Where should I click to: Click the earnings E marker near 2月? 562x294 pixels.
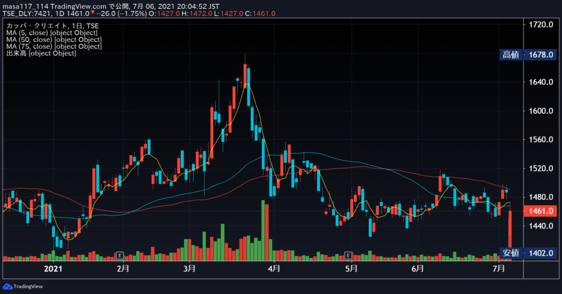pyautogui.click(x=120, y=255)
